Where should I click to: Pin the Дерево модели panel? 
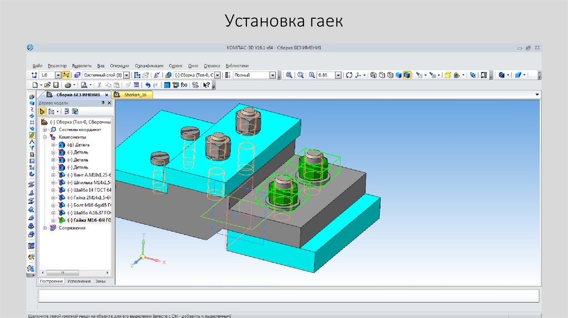[x=103, y=102]
